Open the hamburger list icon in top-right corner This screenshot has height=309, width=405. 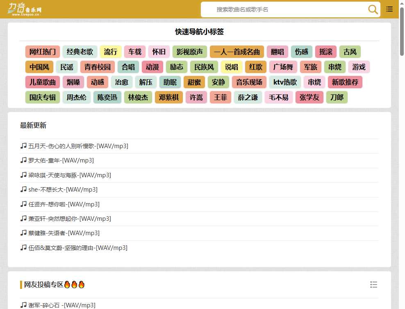389,9
